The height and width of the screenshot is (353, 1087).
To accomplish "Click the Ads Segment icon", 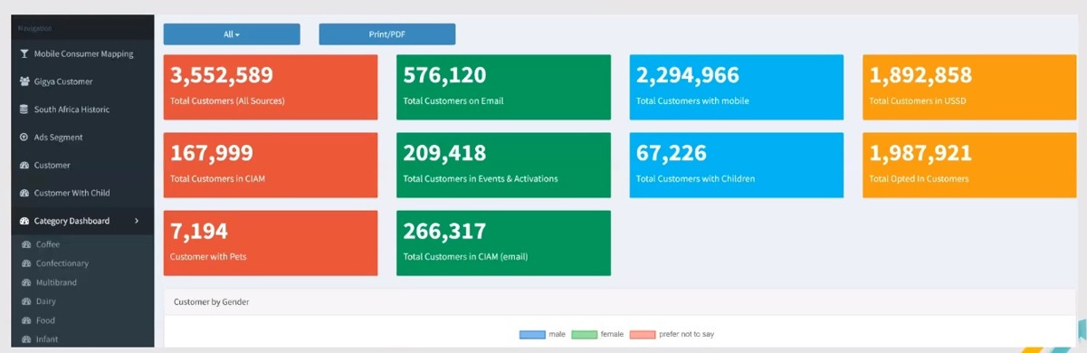I will click(24, 138).
